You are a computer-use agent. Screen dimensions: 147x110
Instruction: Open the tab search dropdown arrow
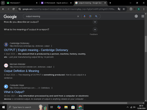pos(3,3)
